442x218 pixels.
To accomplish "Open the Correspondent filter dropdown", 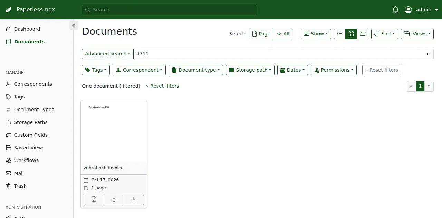I will 139,70.
